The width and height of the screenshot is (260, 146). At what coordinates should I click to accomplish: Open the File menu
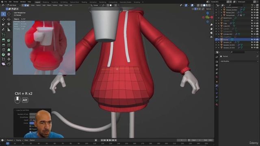(6, 2)
